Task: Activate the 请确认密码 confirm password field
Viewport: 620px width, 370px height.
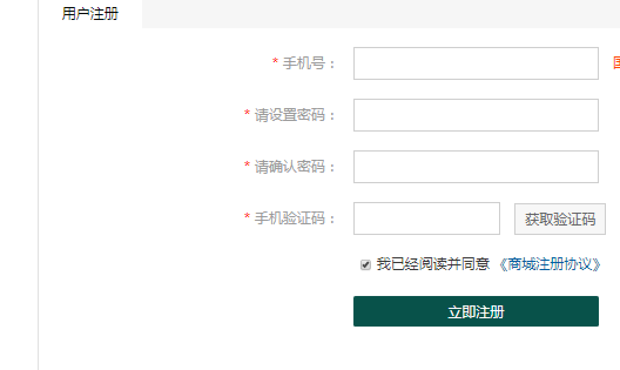Action: pyautogui.click(x=476, y=167)
